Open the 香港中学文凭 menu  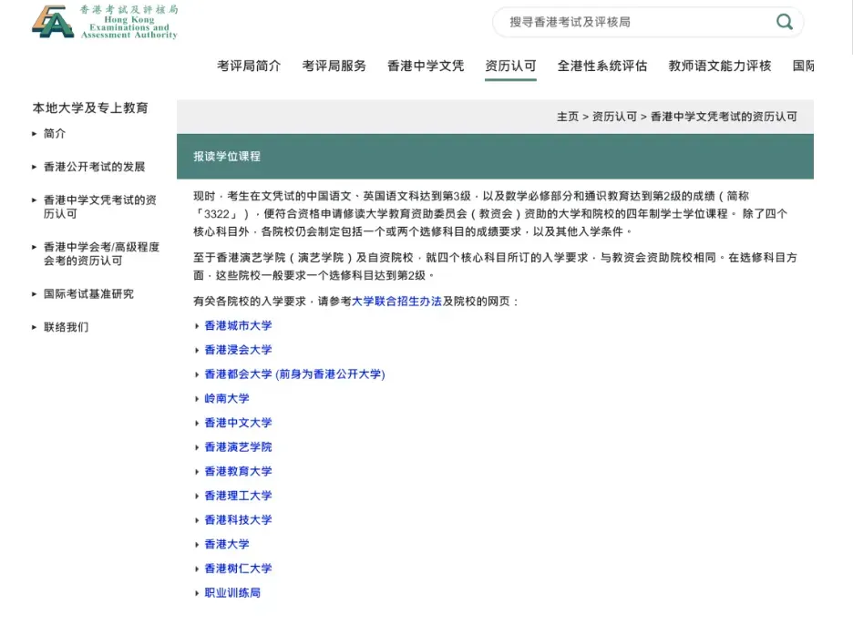click(426, 66)
